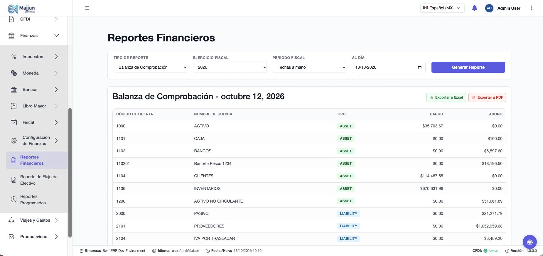The image size is (543, 256).
Task: Collapse the Finanzas menu section
Action: click(x=56, y=36)
